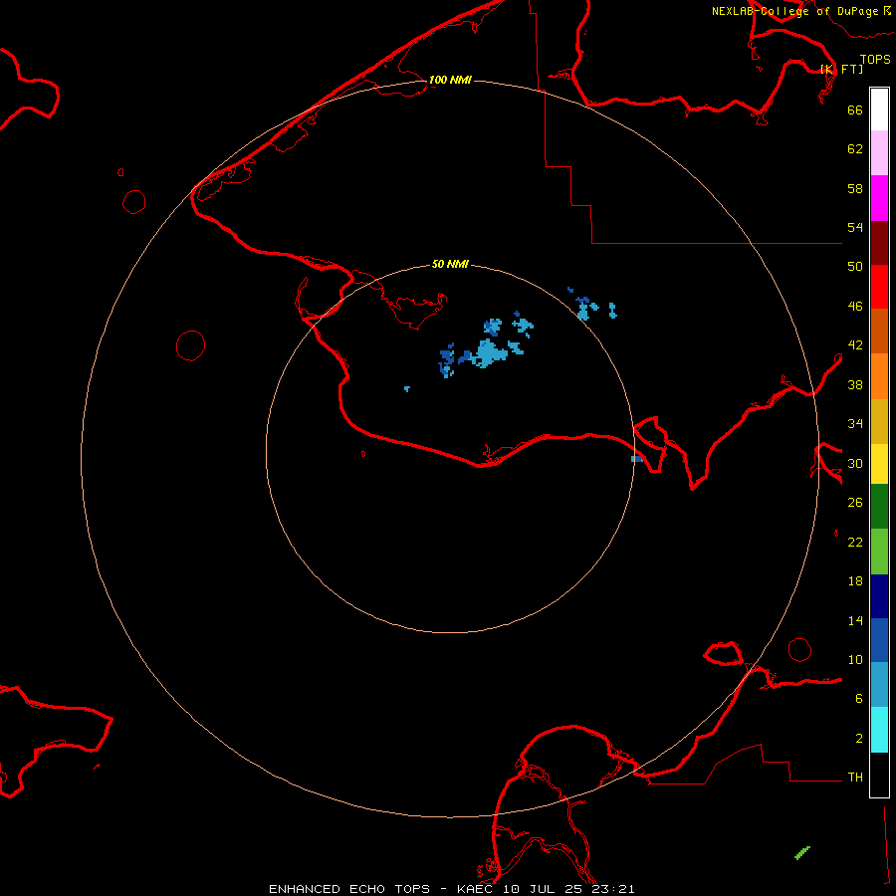Click the 66 legend value

coord(855,110)
